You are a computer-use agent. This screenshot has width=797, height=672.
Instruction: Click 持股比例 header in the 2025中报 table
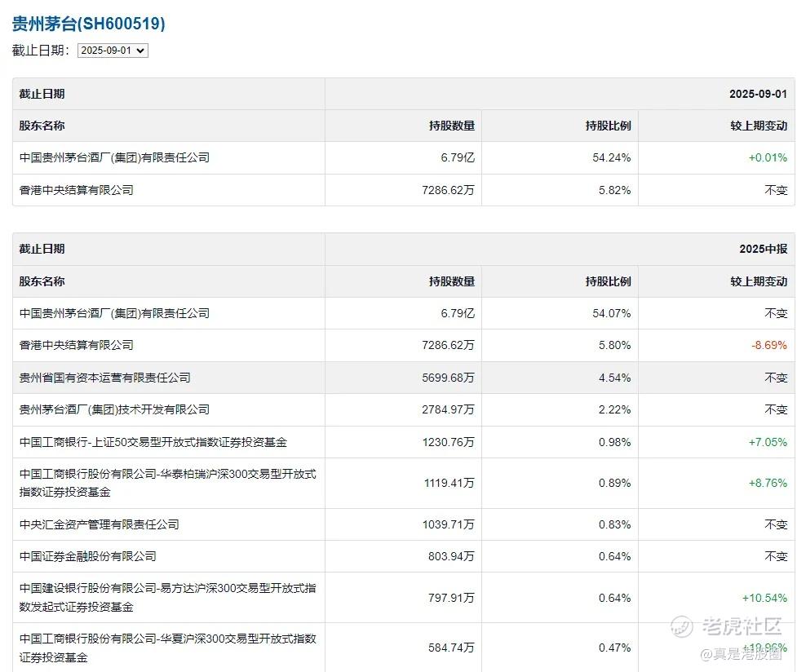click(608, 281)
